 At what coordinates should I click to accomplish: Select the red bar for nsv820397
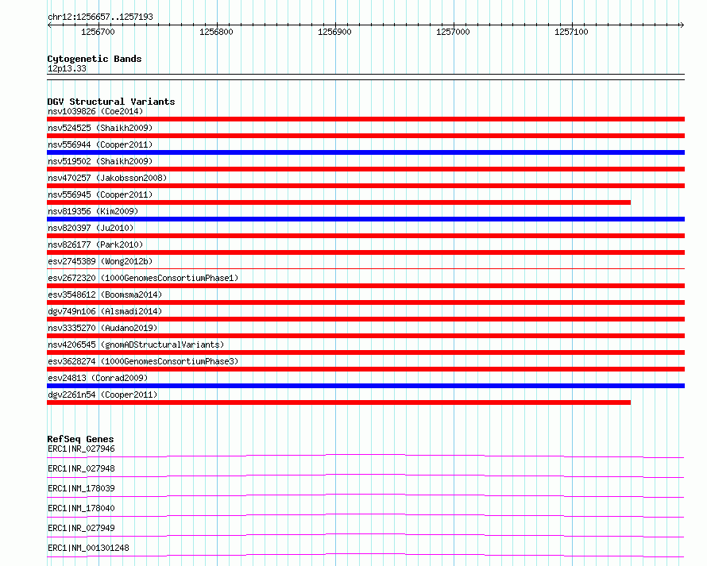pos(365,236)
